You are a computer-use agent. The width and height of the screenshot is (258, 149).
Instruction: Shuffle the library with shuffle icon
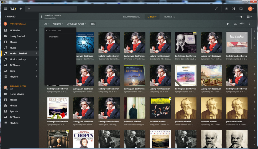tap(235, 24)
